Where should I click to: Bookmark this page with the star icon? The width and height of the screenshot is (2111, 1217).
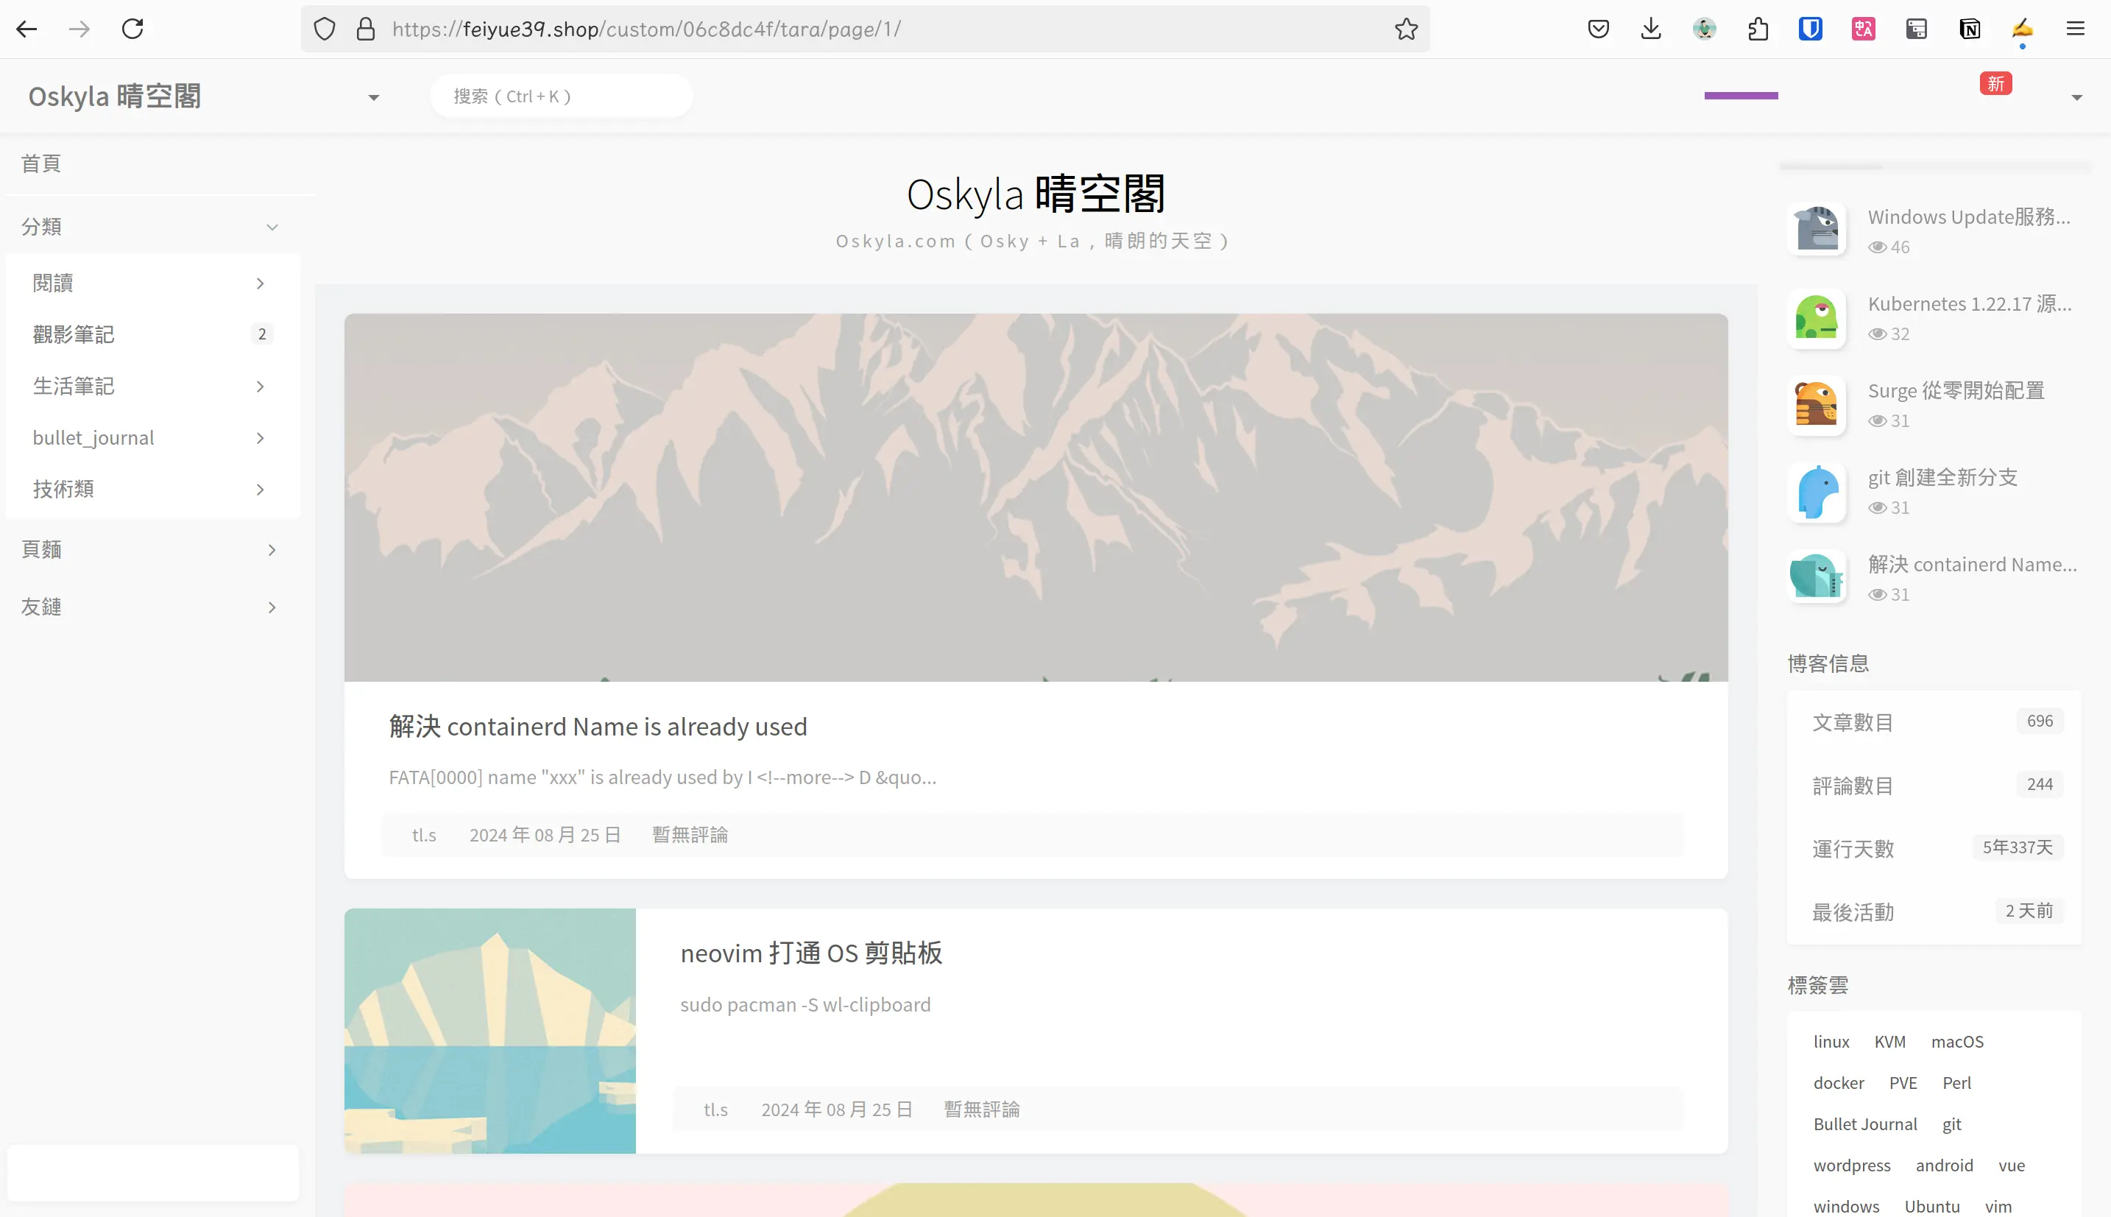pyautogui.click(x=1406, y=29)
